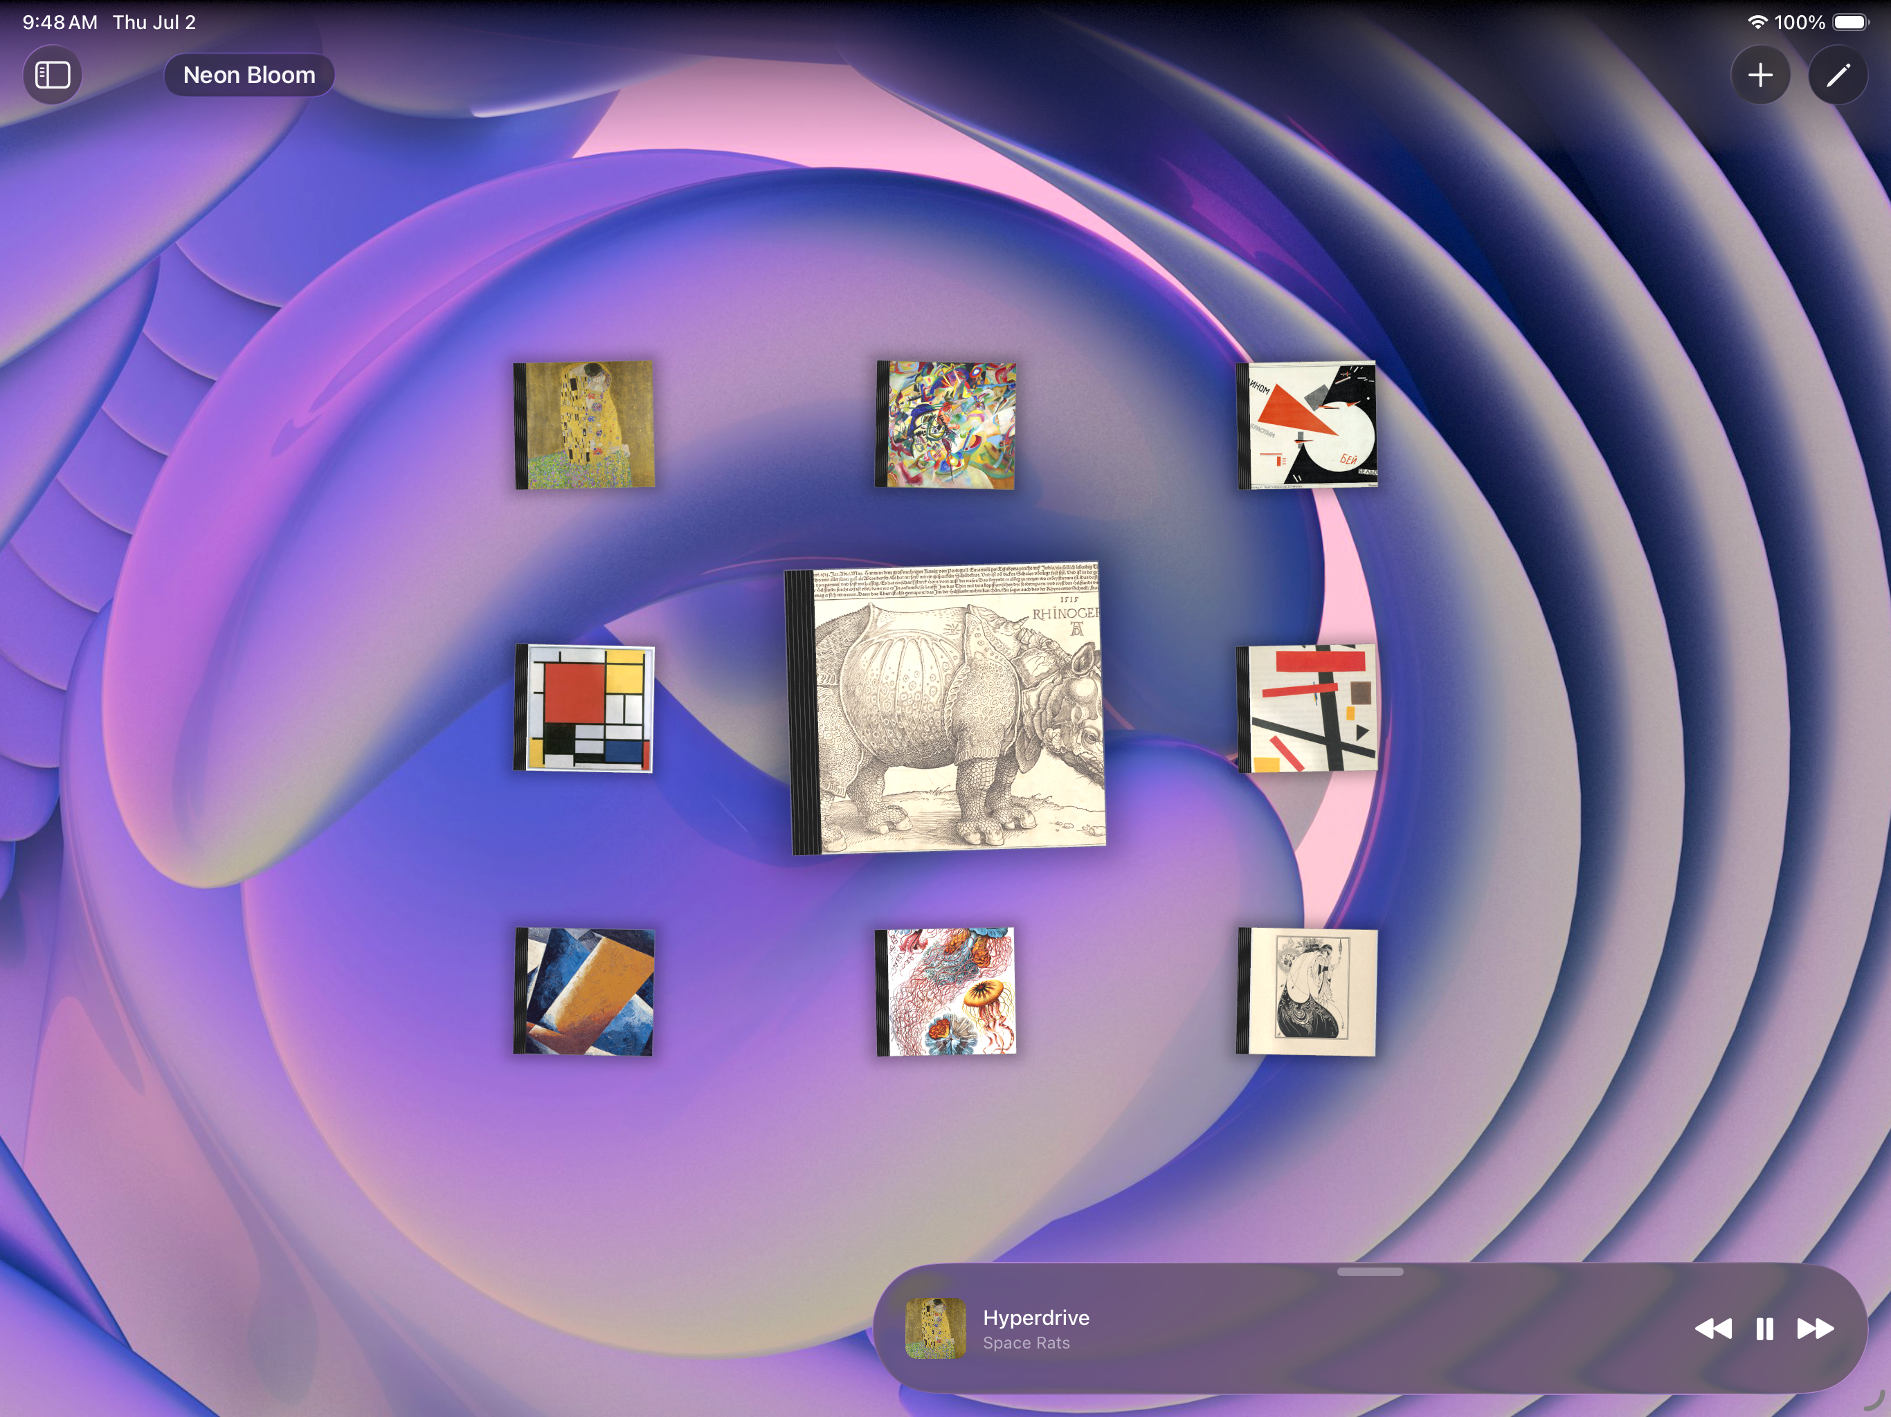Open the Beardsley peacock skirt album
The image size is (1891, 1417).
point(1307,991)
